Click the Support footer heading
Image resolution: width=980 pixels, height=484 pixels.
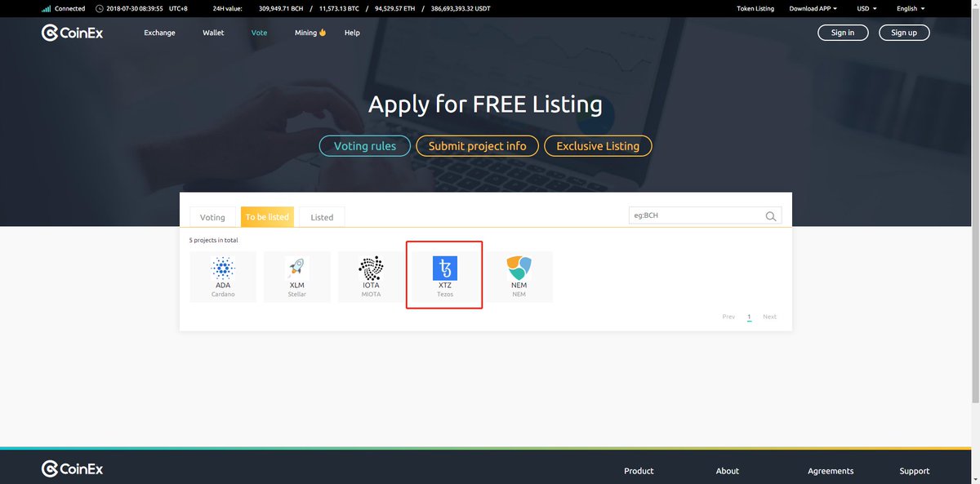(x=915, y=471)
